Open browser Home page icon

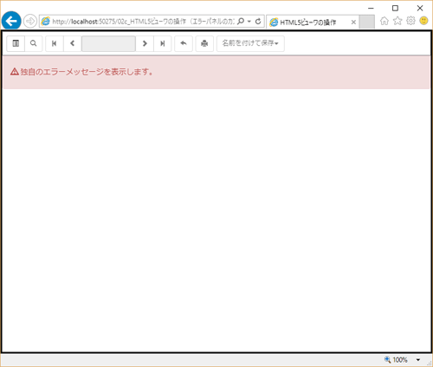(x=384, y=21)
